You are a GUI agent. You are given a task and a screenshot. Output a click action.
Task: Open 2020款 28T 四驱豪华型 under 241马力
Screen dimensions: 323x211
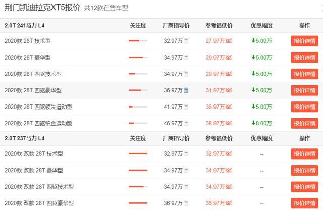pos(33,90)
